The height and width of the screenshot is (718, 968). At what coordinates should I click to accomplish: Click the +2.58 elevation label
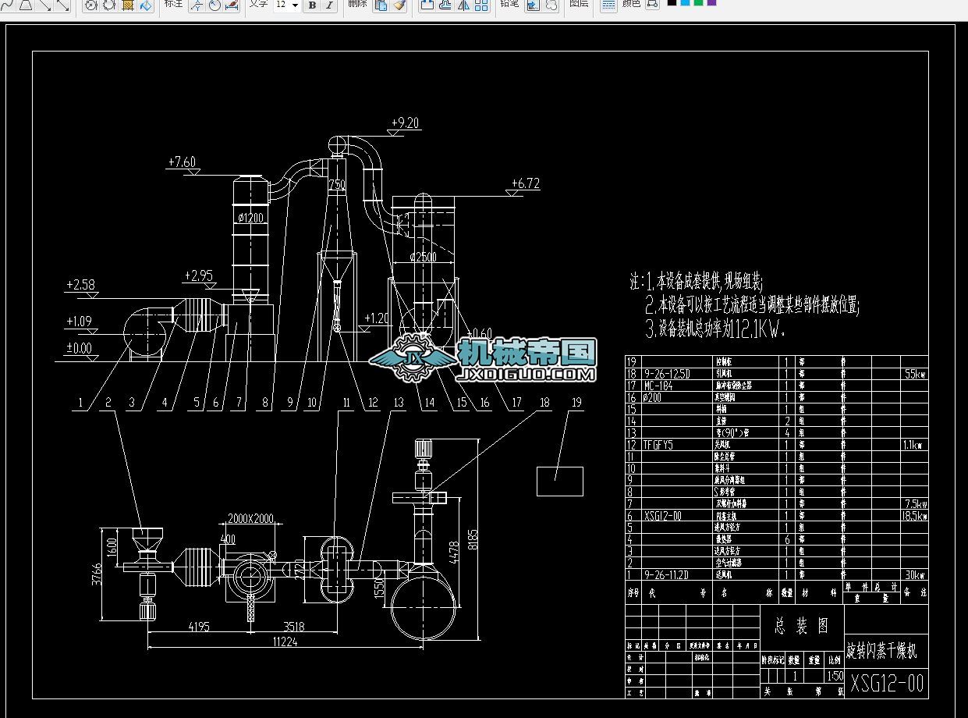point(80,285)
